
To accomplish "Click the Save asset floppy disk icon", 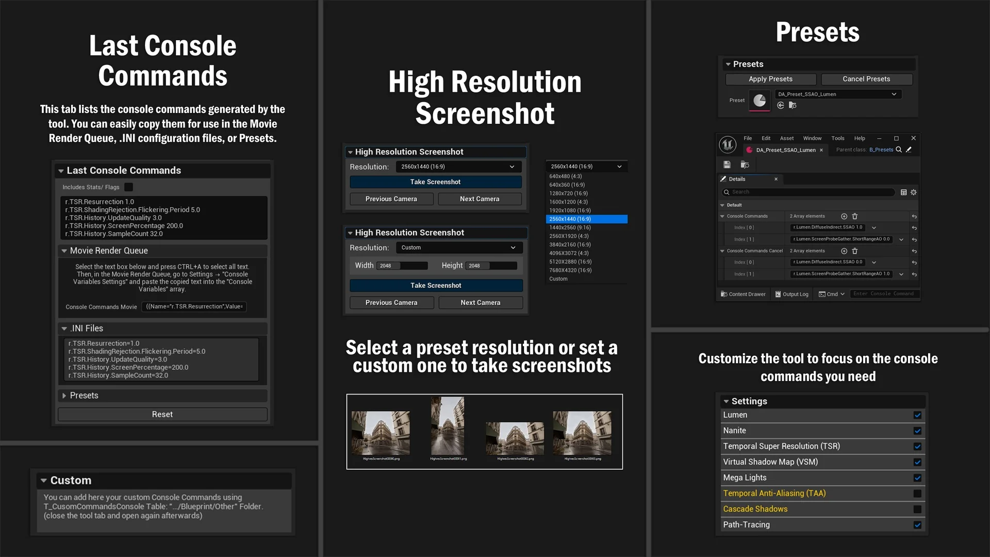I will pos(727,165).
